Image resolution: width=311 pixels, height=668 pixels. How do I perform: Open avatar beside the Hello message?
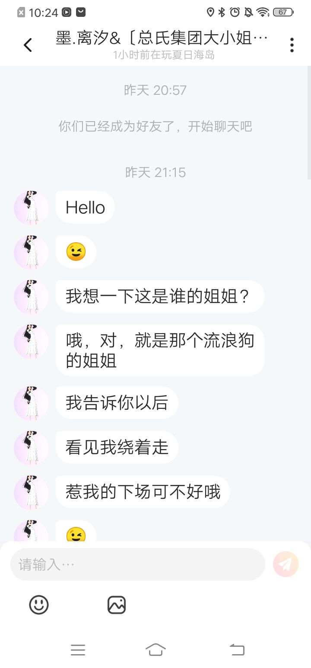click(31, 208)
